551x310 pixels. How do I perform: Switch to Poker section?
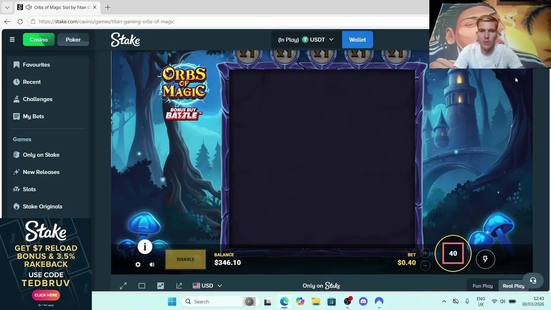point(73,40)
